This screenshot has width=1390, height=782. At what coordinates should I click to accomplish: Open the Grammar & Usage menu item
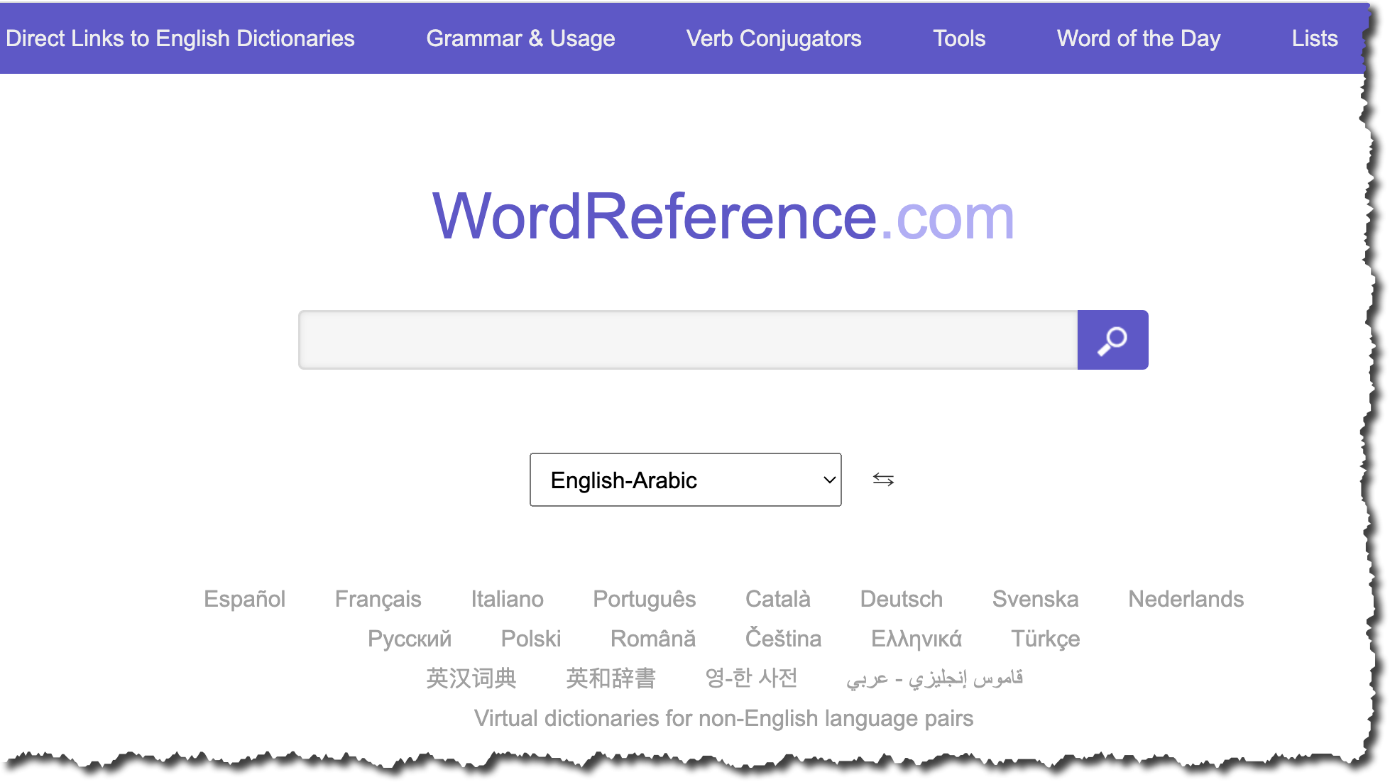pos(520,38)
